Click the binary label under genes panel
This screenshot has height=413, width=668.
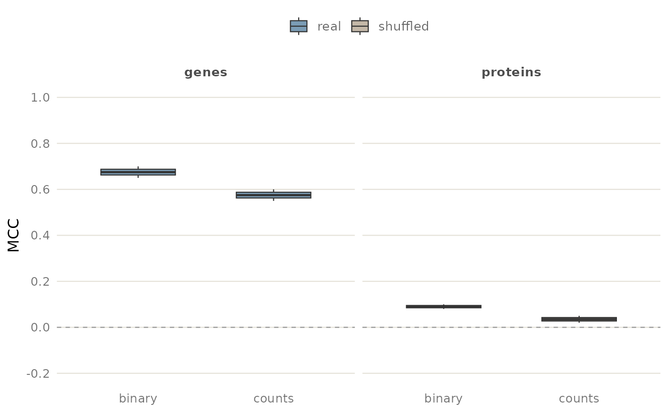tap(138, 398)
